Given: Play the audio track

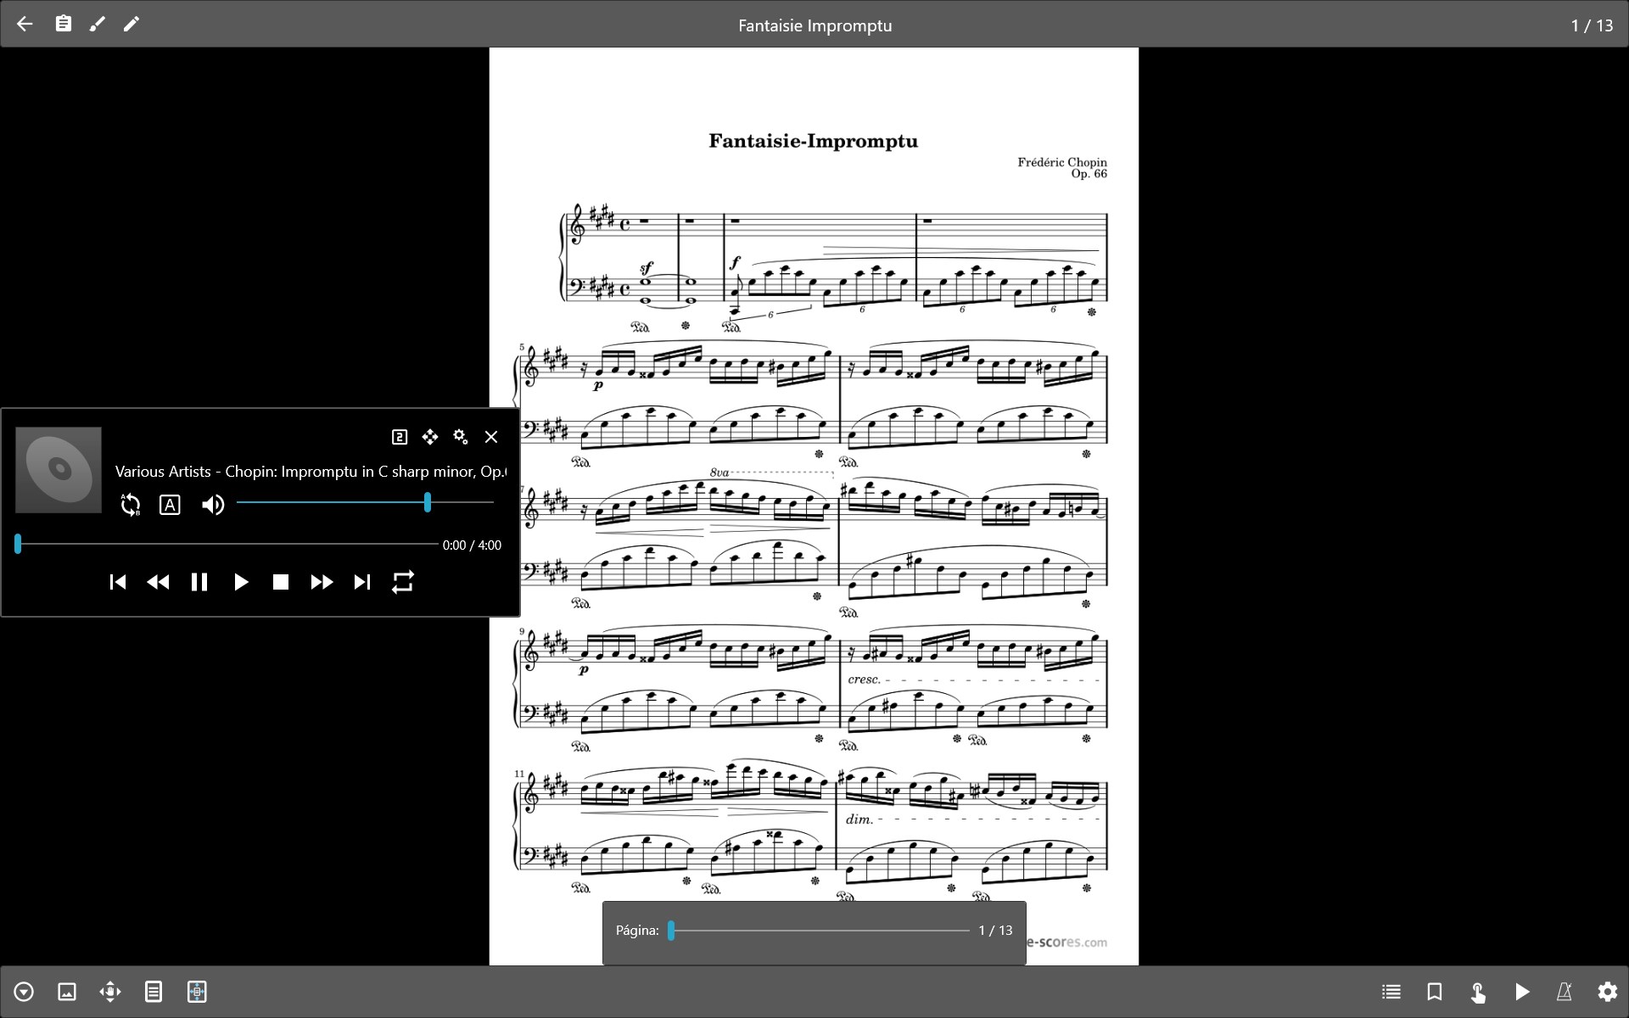Looking at the screenshot, I should coord(240,582).
